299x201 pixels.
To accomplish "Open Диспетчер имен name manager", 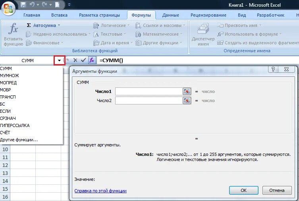I will click(x=203, y=34).
